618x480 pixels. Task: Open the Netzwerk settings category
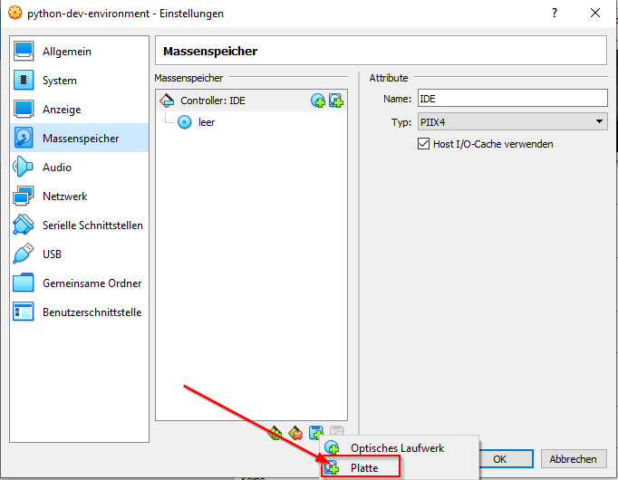pyautogui.click(x=79, y=197)
